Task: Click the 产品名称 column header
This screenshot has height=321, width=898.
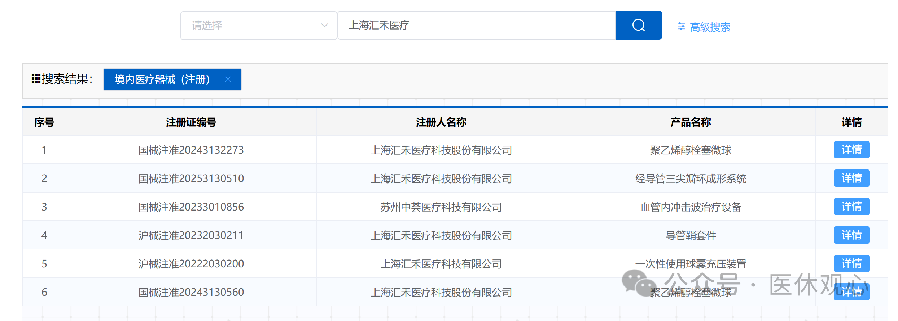Action: pos(691,122)
